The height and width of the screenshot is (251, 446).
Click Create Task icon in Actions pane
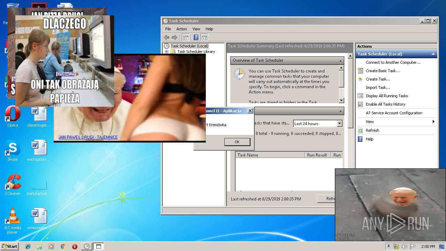point(360,79)
